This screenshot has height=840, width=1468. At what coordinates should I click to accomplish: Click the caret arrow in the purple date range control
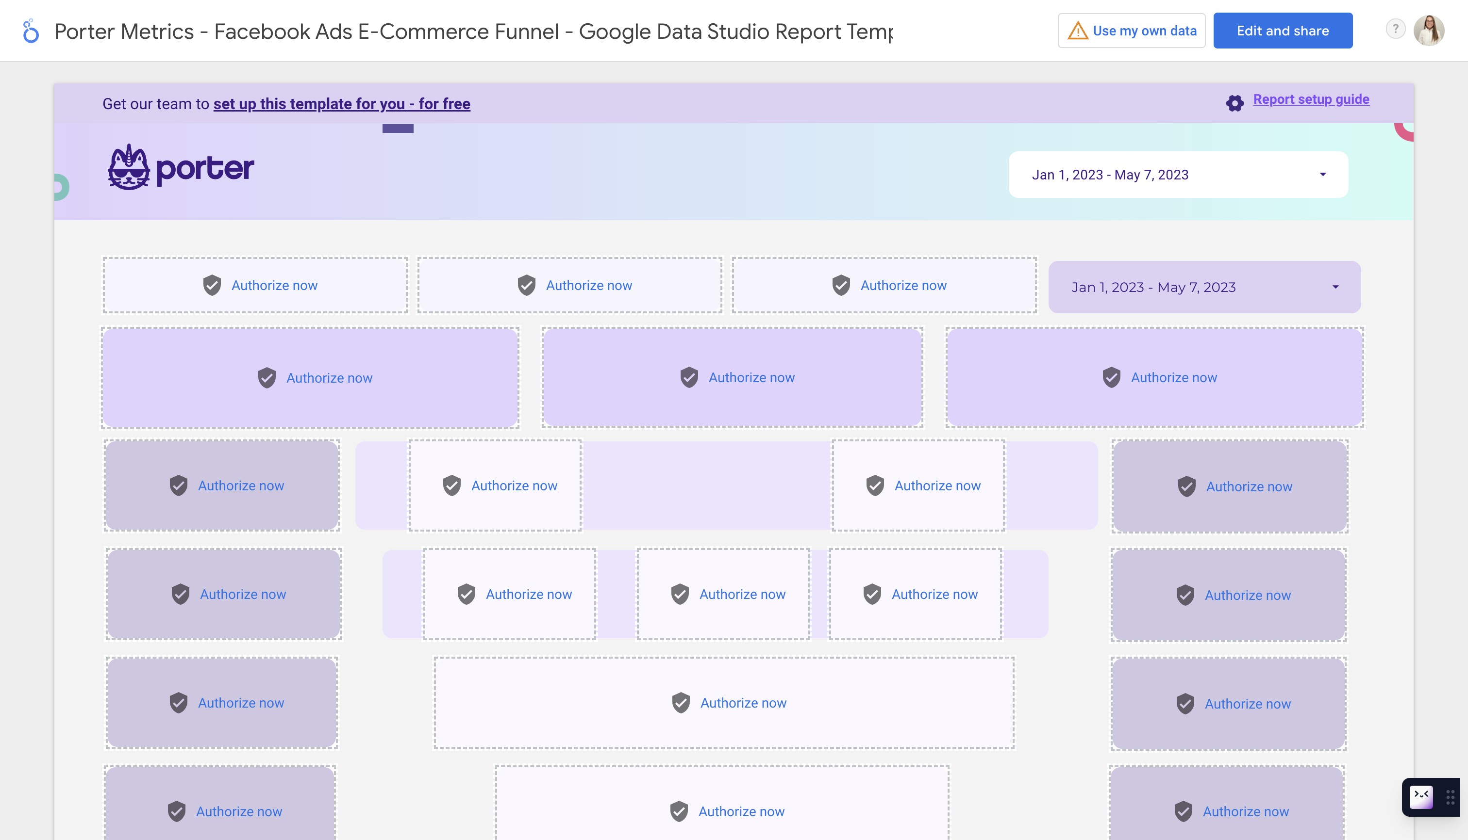[x=1335, y=287]
